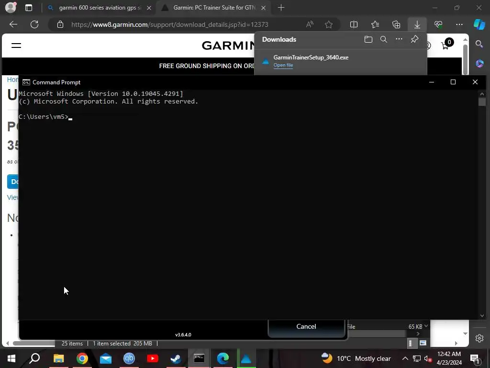The image size is (490, 368).
Task: Click Cancel button in Garmin installer
Action: click(x=306, y=327)
